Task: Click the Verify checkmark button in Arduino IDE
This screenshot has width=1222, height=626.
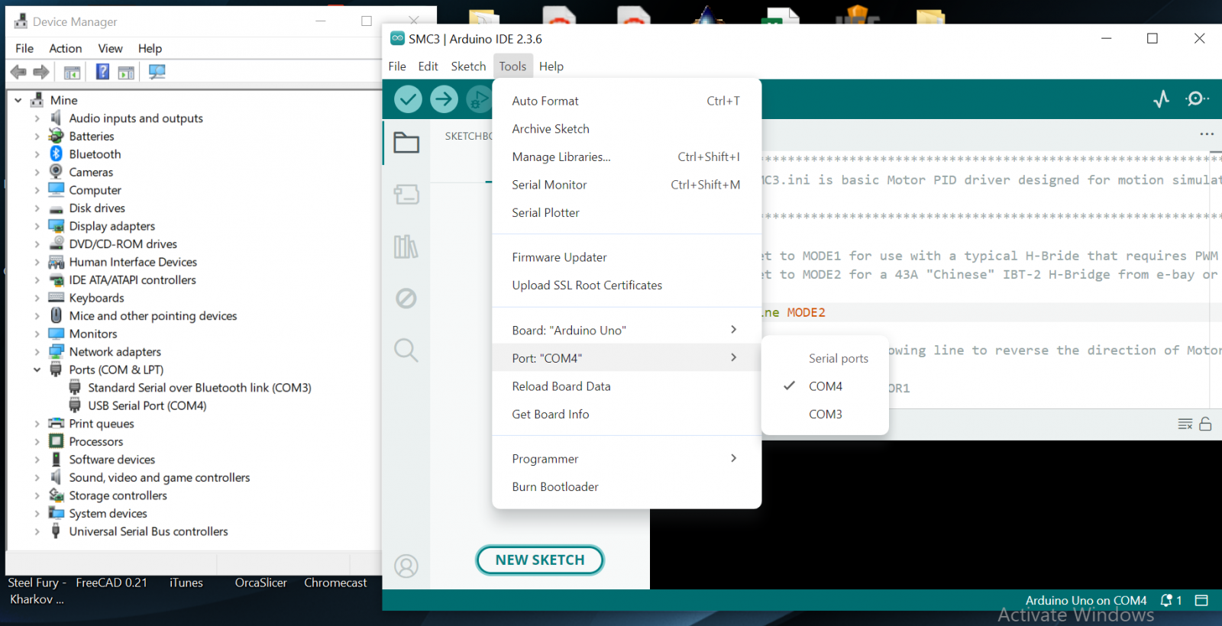Action: pyautogui.click(x=408, y=98)
